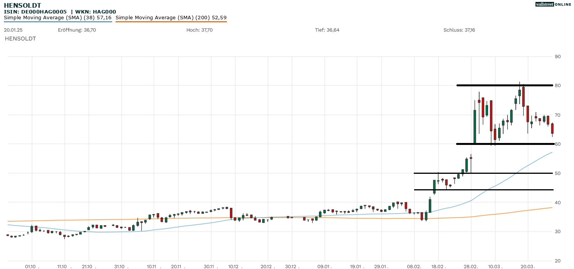Click the 10.12. date on the x-axis
Screen dimensions: 574x269
[233, 266]
